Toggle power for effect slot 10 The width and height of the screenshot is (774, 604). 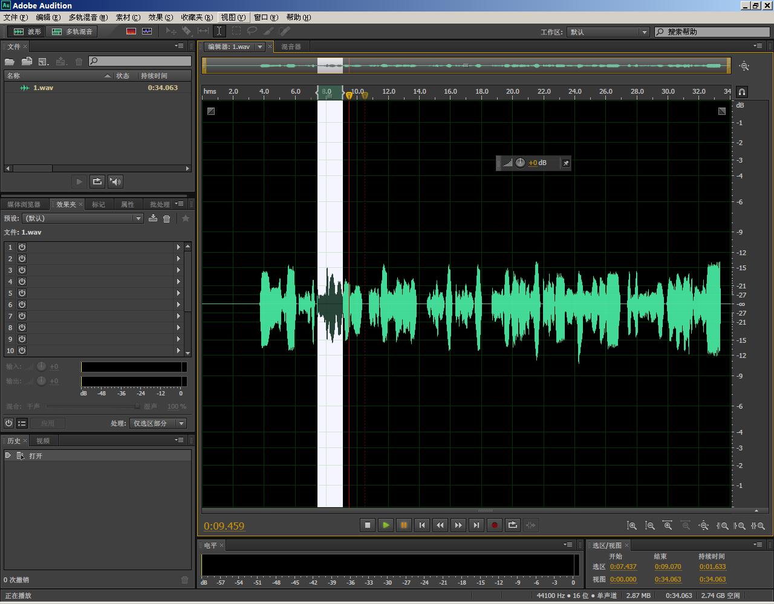click(x=22, y=350)
